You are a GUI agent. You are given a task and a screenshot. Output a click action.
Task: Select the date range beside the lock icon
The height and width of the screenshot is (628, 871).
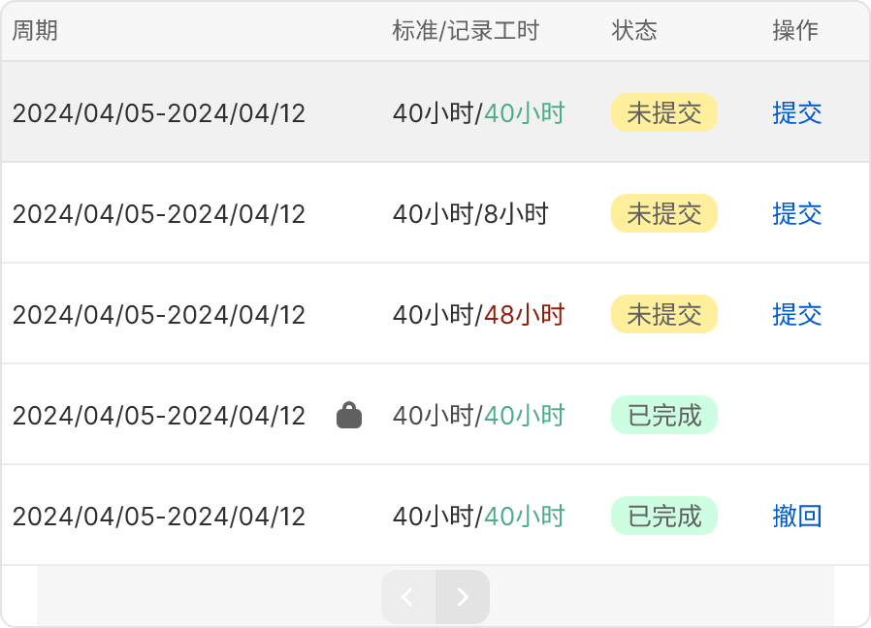pyautogui.click(x=159, y=416)
